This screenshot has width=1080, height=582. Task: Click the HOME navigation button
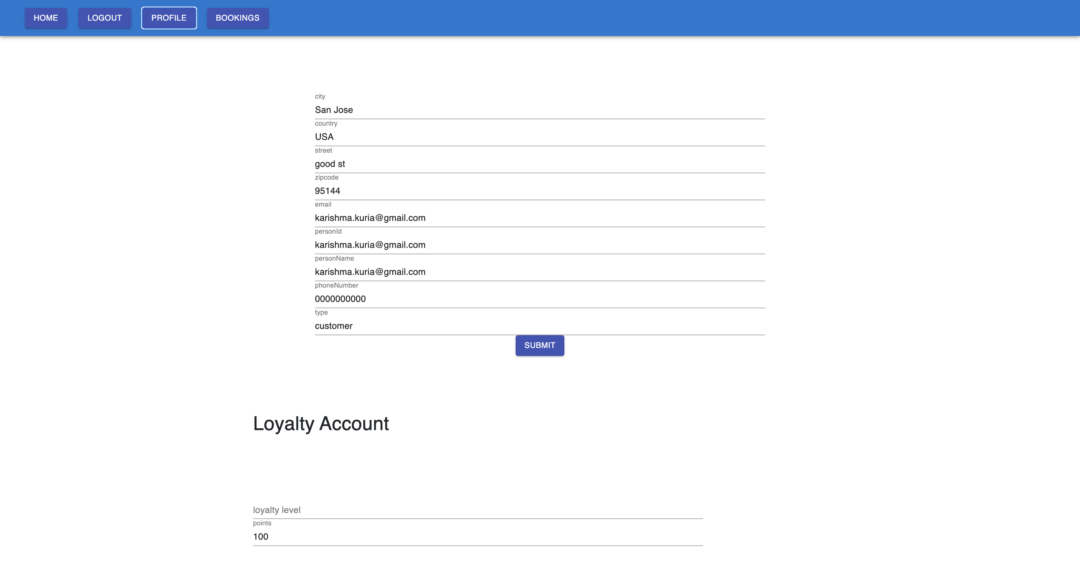coord(46,18)
